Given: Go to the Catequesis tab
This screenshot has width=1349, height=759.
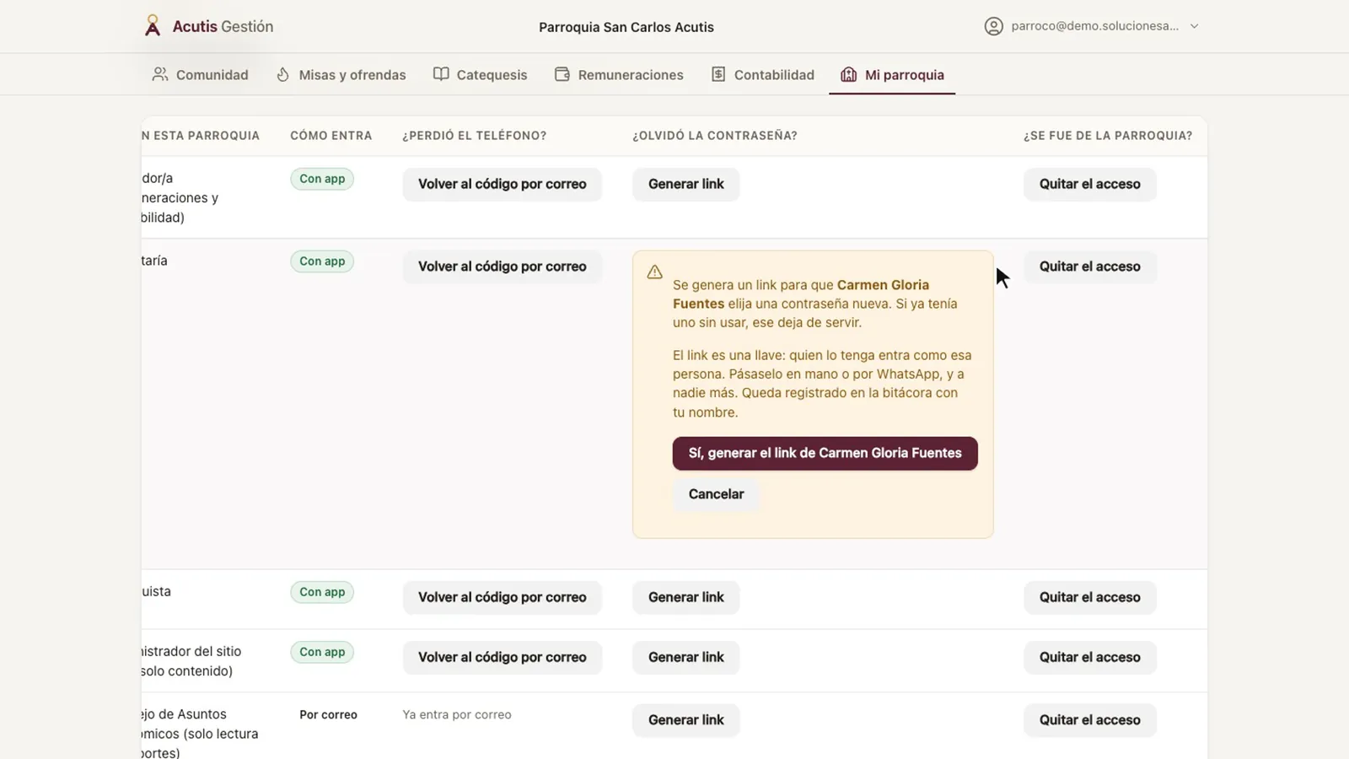Looking at the screenshot, I should click(481, 74).
